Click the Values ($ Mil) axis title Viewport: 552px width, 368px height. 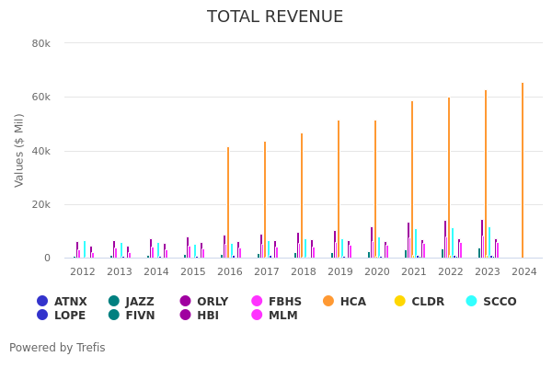click(x=19, y=150)
